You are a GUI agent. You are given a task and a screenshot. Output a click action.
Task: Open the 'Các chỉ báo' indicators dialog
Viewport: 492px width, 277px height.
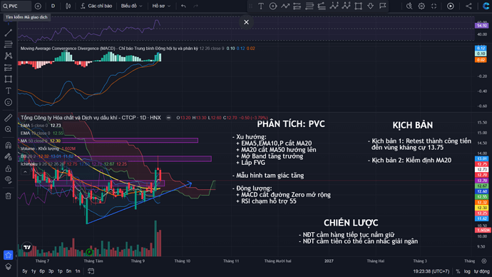(x=96, y=6)
